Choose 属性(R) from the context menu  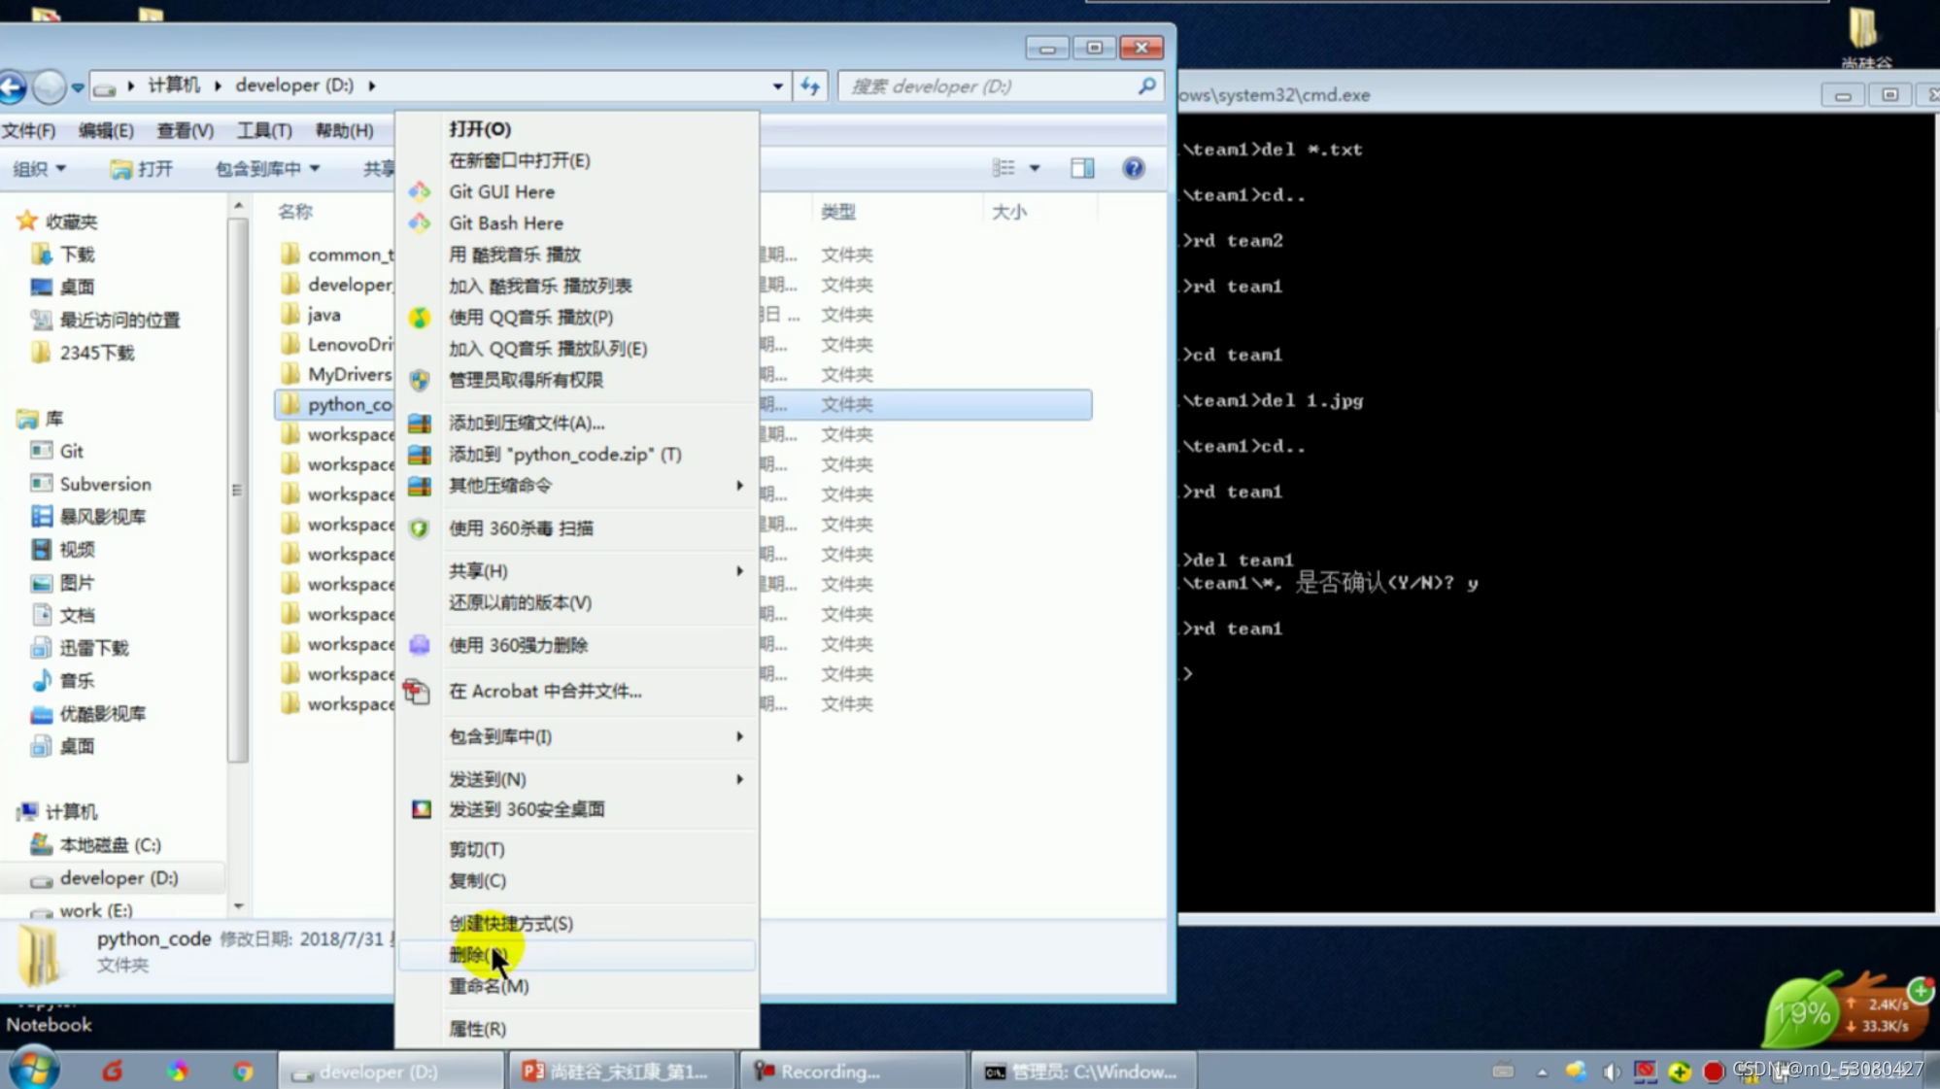477,1029
